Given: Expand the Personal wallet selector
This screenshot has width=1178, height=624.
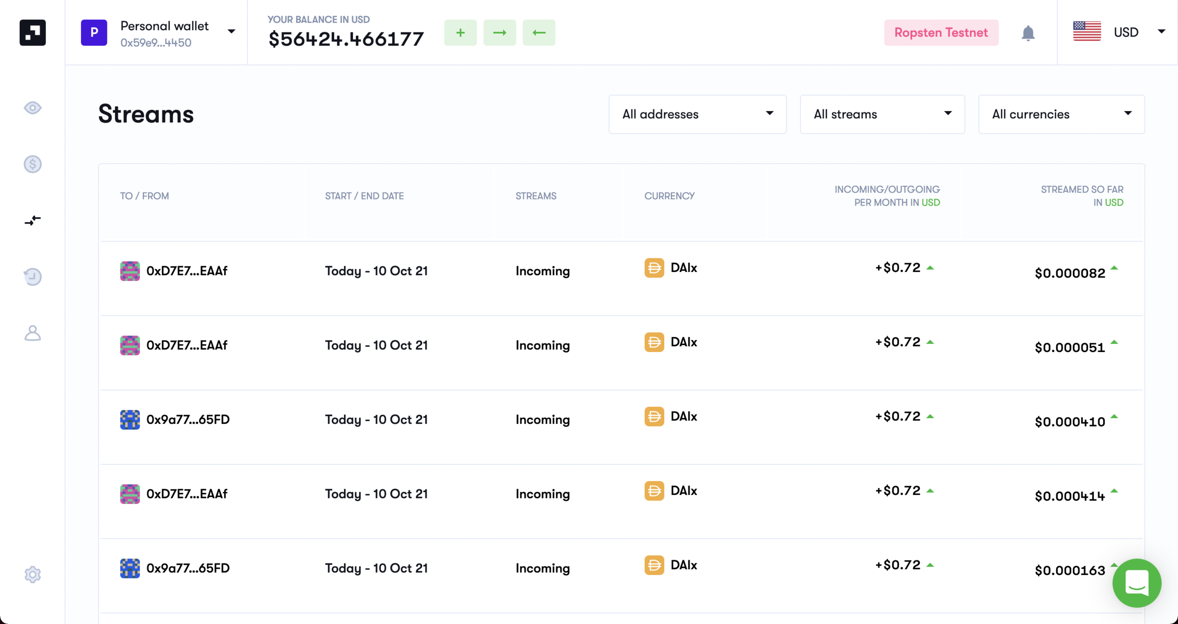Looking at the screenshot, I should point(158,33).
